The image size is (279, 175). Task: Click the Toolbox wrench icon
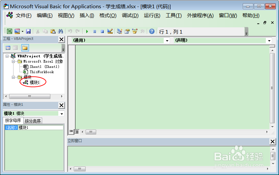point(142,31)
